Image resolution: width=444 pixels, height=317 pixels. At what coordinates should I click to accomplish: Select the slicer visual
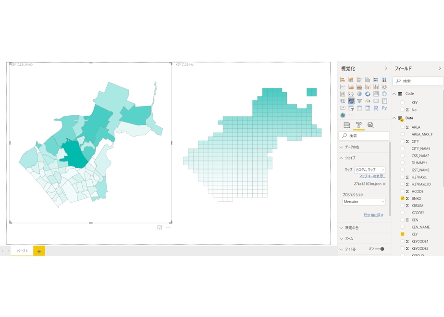point(351,108)
